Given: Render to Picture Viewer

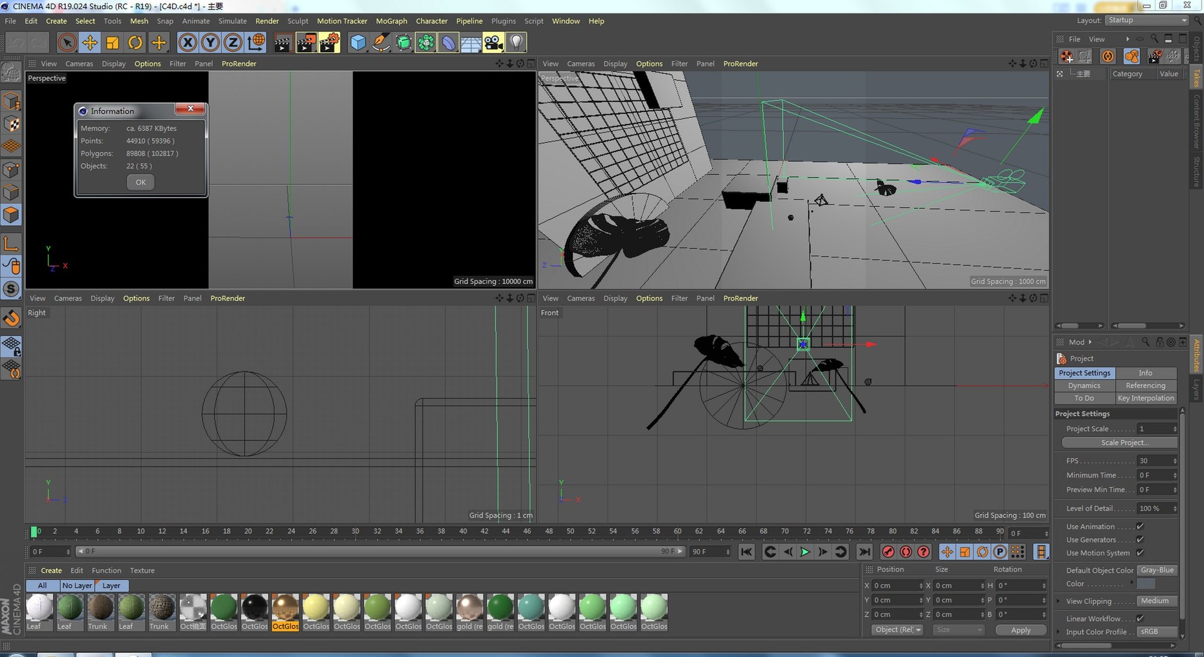Looking at the screenshot, I should click(x=306, y=43).
